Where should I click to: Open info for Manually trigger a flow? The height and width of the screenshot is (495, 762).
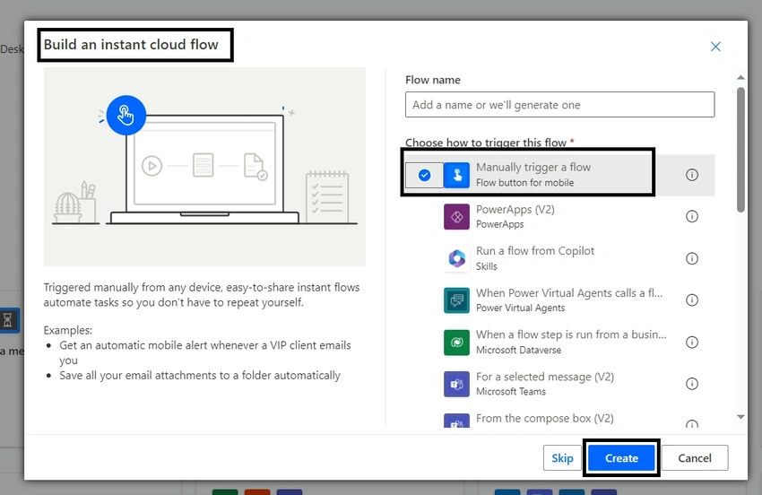click(x=692, y=175)
